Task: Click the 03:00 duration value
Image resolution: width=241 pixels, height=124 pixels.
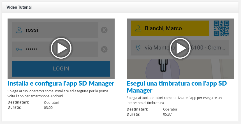Action: (x=48, y=107)
